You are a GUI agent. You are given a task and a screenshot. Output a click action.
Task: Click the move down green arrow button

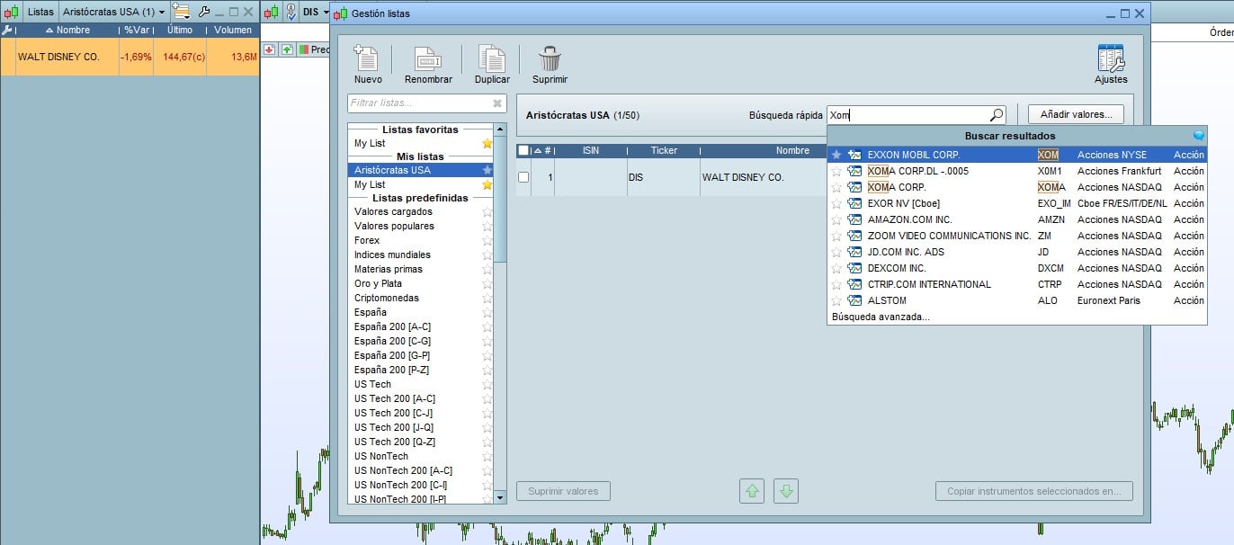coord(786,491)
